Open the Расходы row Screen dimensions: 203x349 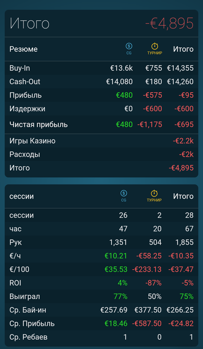(102, 155)
